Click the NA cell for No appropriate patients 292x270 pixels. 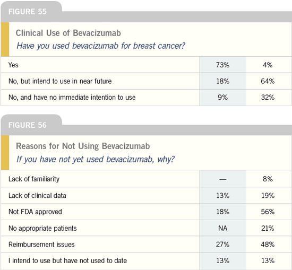223,228
